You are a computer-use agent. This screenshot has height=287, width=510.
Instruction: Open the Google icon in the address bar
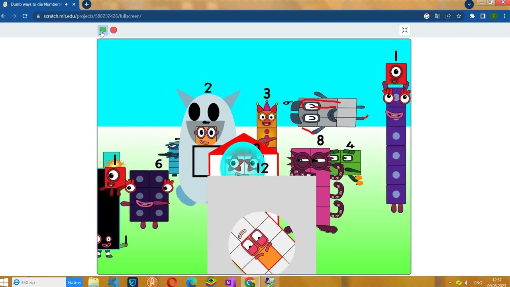[x=427, y=16]
